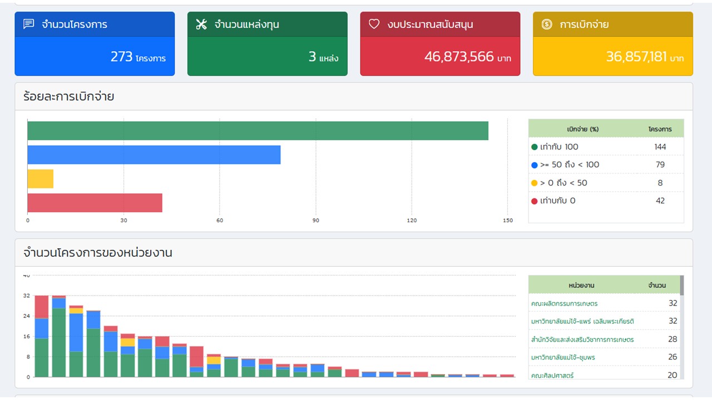
Task: Click the yellow horizontal bar in disbursement chart
Action: [40, 179]
